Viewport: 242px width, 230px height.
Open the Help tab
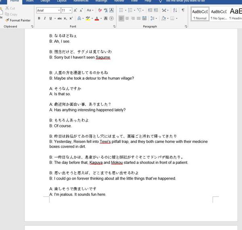pyautogui.click(x=148, y=1)
